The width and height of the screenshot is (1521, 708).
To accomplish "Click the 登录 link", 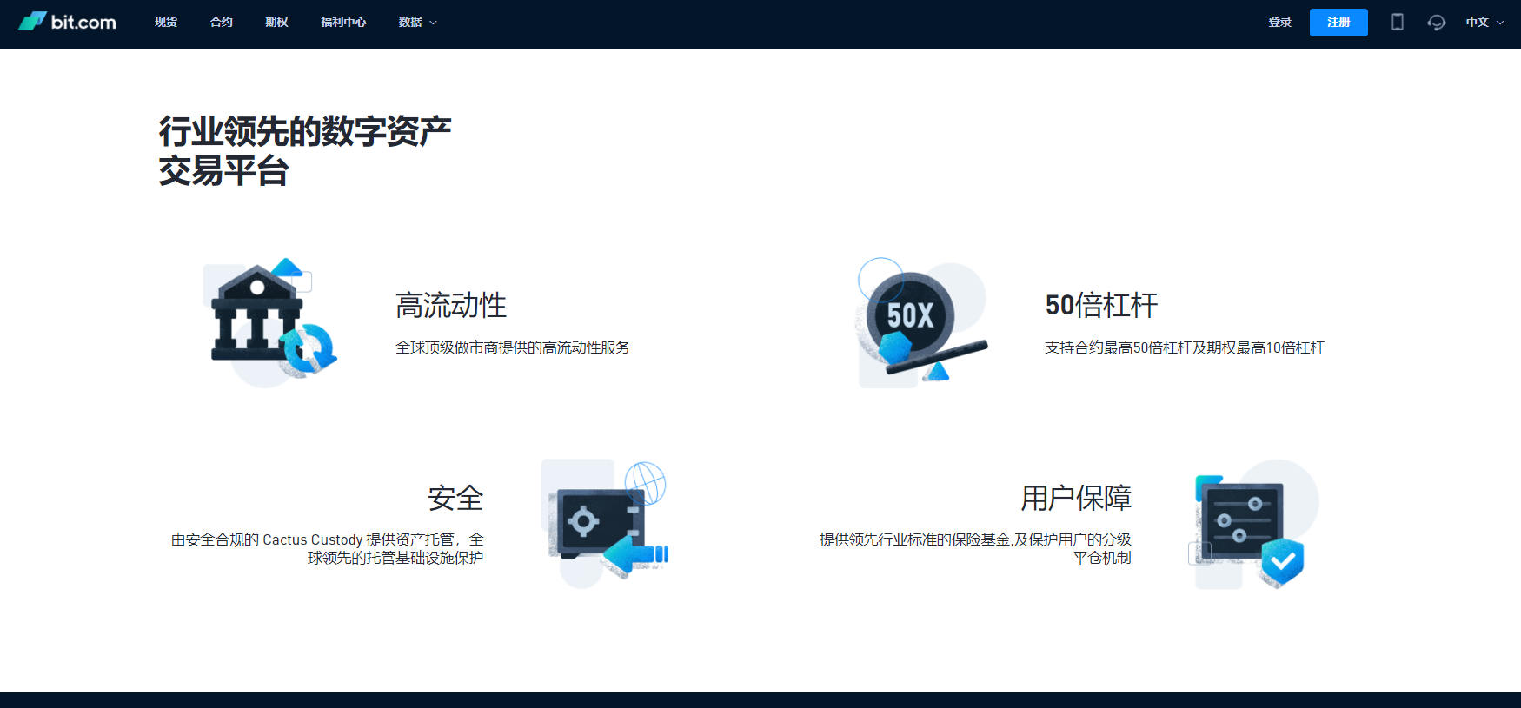I will pyautogui.click(x=1279, y=22).
